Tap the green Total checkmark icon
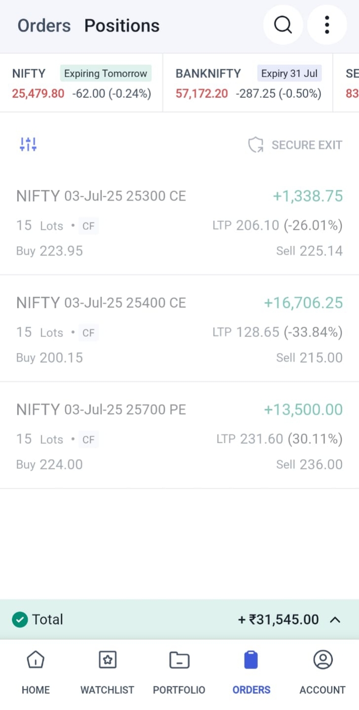The height and width of the screenshot is (710, 359). point(20,619)
